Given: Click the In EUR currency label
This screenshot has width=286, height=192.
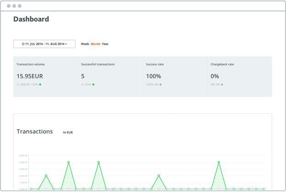Looking at the screenshot, I should point(68,133).
